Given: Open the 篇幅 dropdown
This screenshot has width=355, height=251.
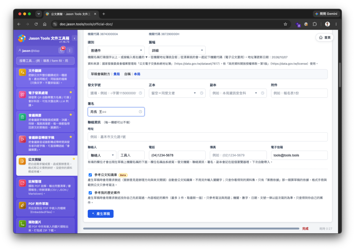Looking at the screenshot, I should 177,51.
